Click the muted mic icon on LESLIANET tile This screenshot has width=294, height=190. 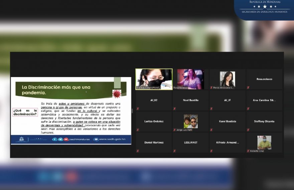pyautogui.click(x=174, y=151)
